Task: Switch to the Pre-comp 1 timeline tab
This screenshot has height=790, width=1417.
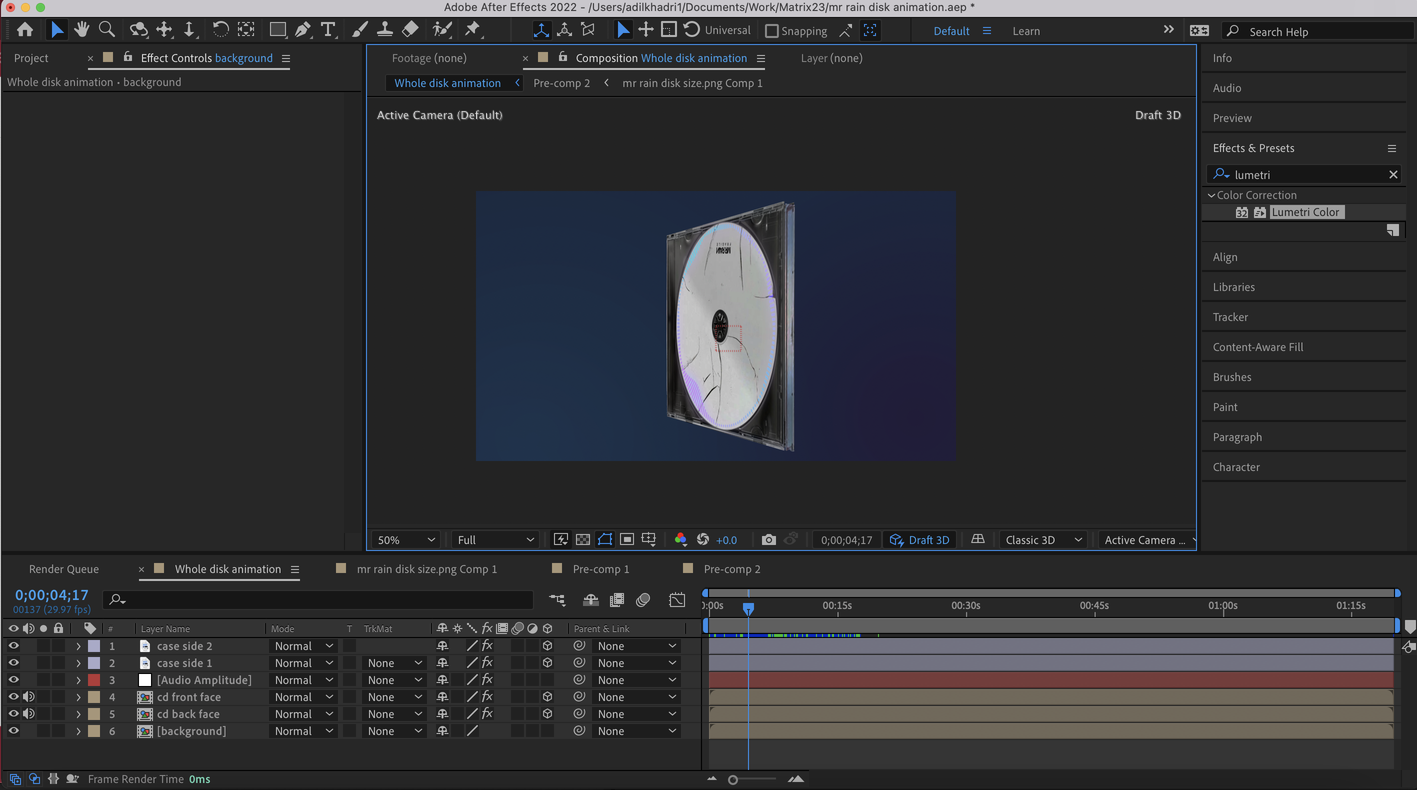Action: 600,569
